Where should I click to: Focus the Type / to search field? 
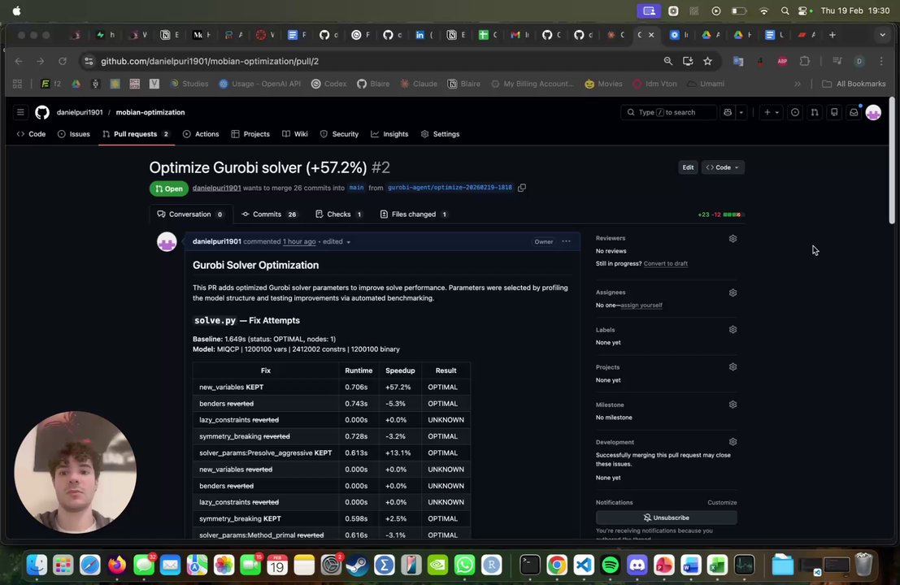[x=668, y=112]
